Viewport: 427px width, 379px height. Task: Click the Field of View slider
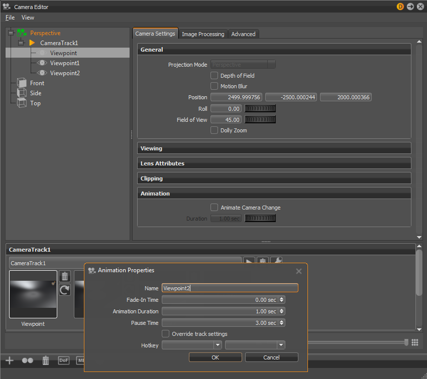[260, 120]
